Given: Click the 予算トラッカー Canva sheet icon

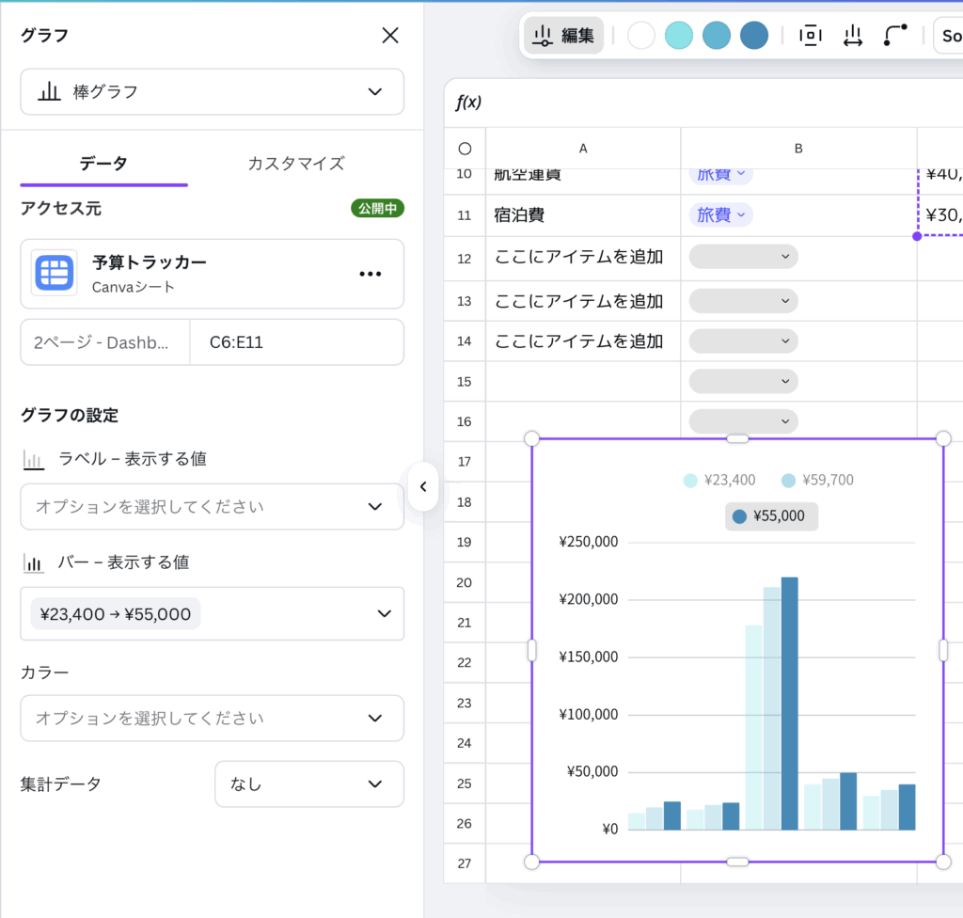Looking at the screenshot, I should coord(54,273).
